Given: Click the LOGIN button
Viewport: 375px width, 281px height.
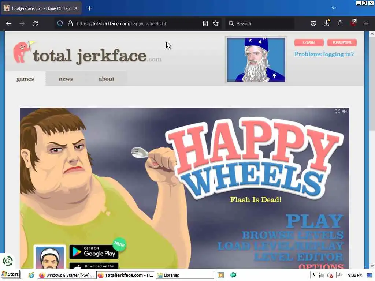Looking at the screenshot, I should tap(309, 42).
